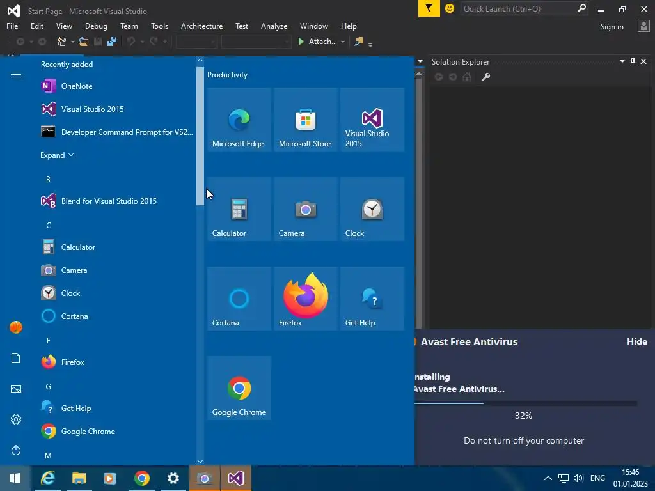Click the Google Chrome tile
This screenshot has height=491, width=655.
pyautogui.click(x=239, y=388)
